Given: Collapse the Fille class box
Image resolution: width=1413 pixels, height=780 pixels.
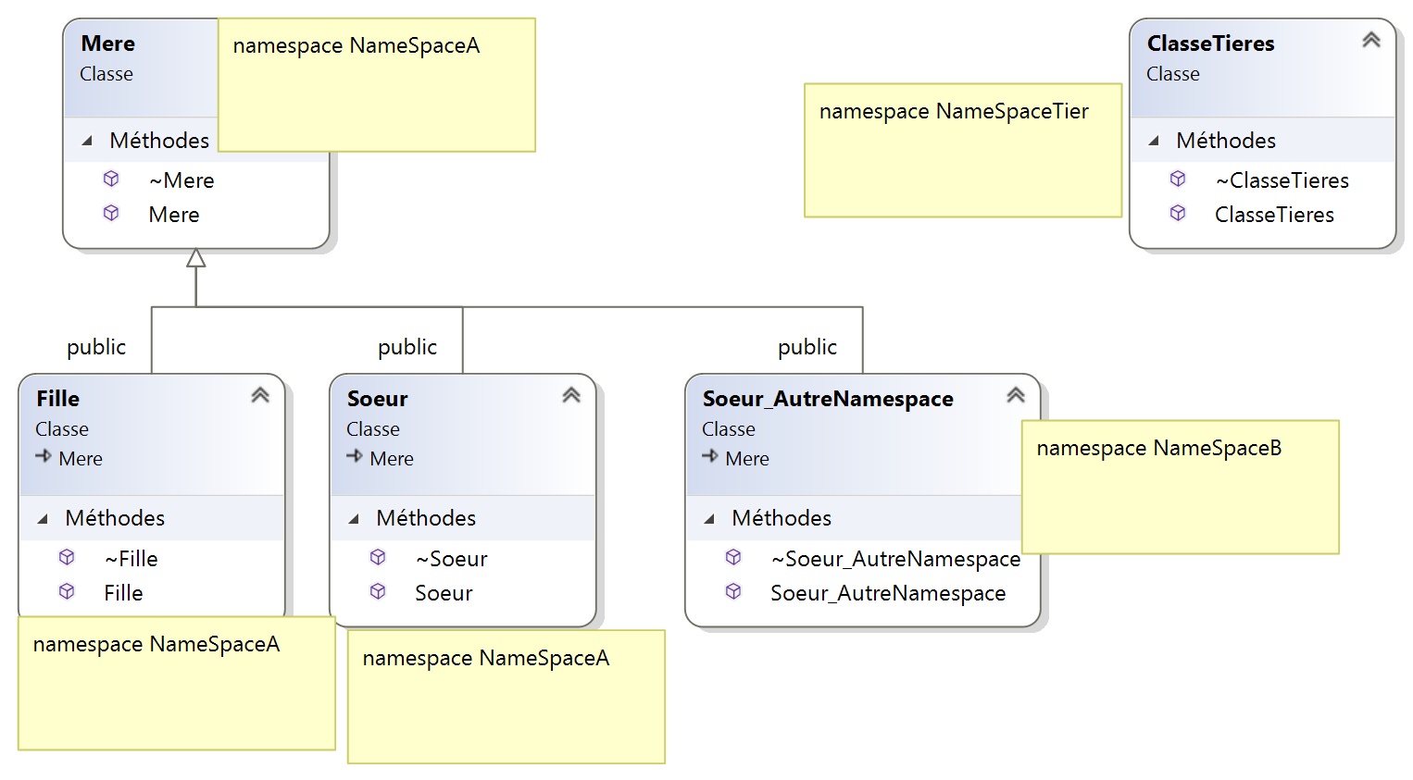Looking at the screenshot, I should (x=260, y=395).
